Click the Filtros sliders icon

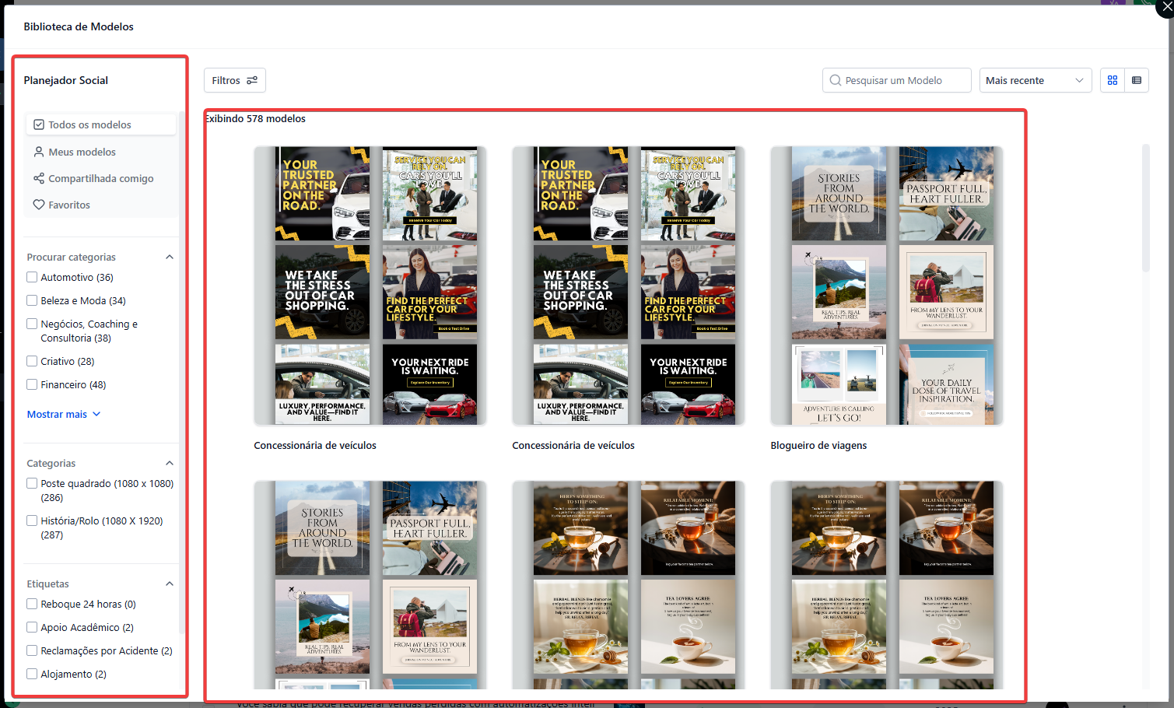pos(252,80)
